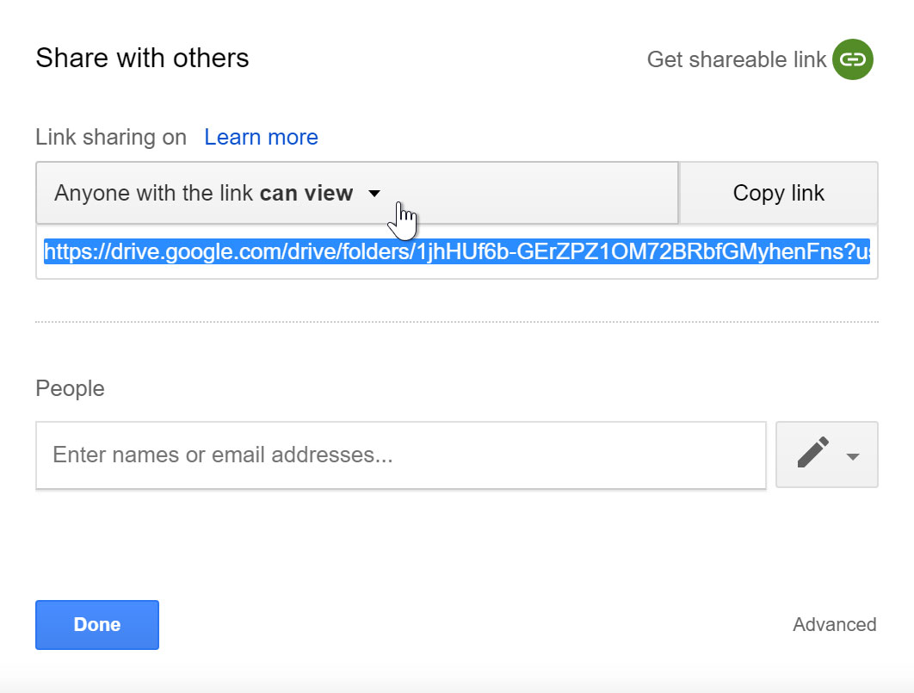Click the "Link sharing on" label

(x=111, y=137)
